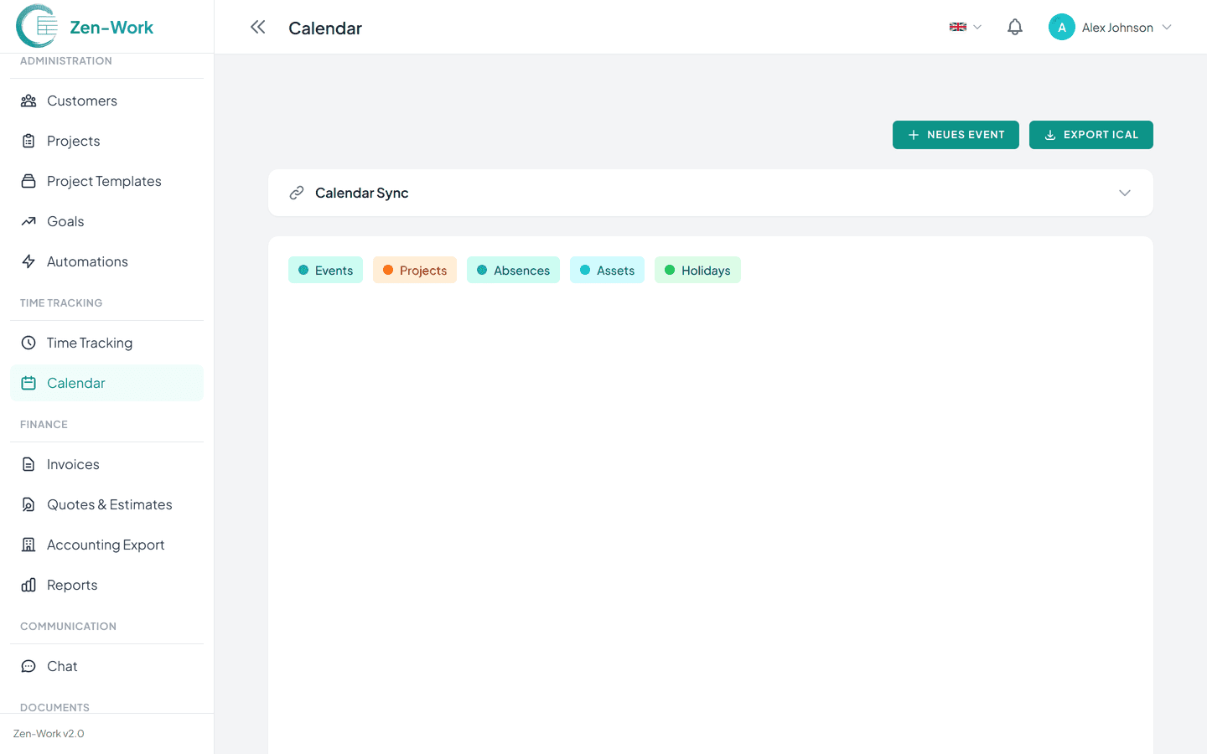Open Quotes & Estimates from the sidebar

pyautogui.click(x=110, y=504)
